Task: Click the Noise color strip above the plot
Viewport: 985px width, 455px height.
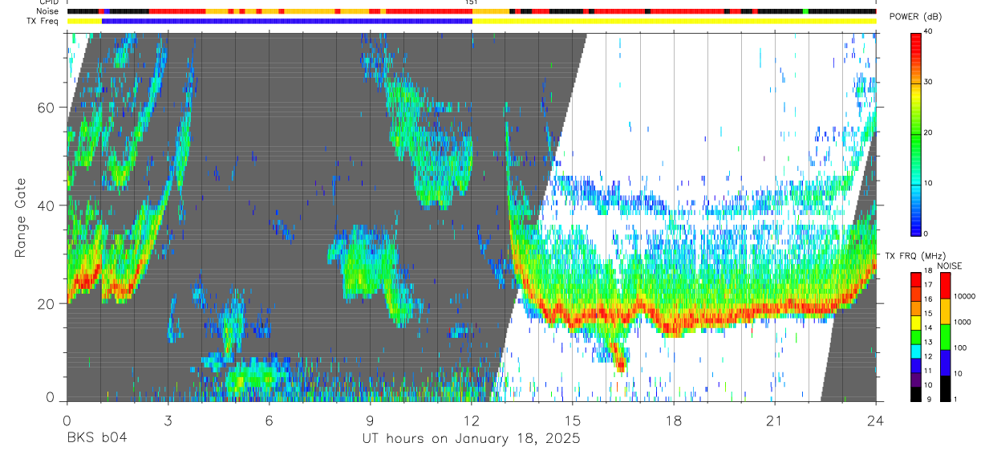Action: (x=471, y=11)
